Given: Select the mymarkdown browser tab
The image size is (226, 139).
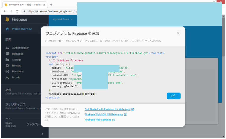Looking at the screenshot, I should click(25, 5).
